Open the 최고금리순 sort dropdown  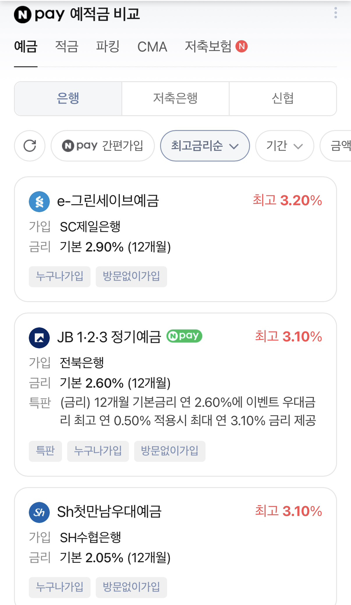[x=205, y=146]
